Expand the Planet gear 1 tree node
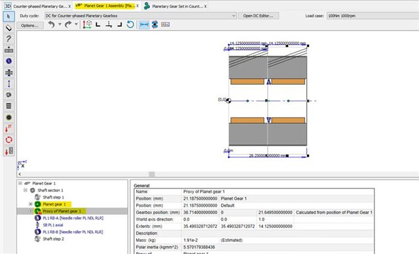The height and width of the screenshot is (254, 419). click(31, 204)
